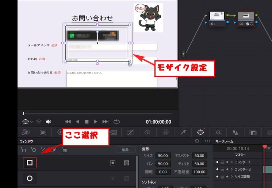The height and width of the screenshot is (188, 272).
Task: Toggle mask mode on the square window
Action: (x=126, y=163)
